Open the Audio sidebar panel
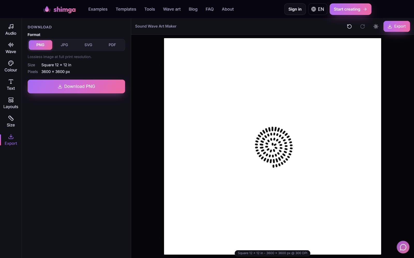The width and height of the screenshot is (414, 258). point(11,30)
